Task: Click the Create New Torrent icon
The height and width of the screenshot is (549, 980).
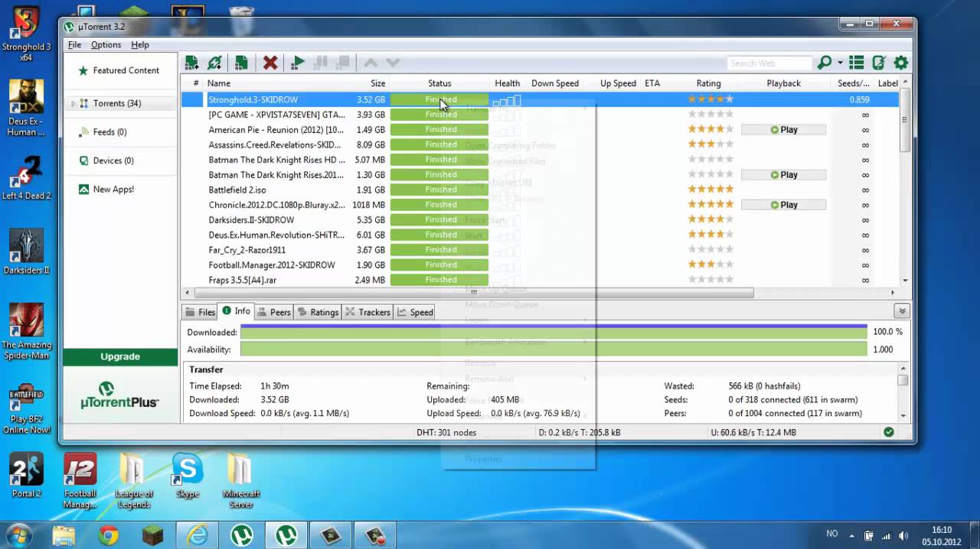Action: (241, 63)
